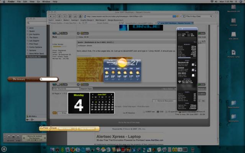Open the Window menu
This screenshot has height=153, width=245.
(x=46, y=2)
